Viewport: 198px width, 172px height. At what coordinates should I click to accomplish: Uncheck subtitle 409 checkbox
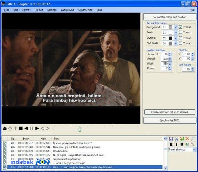pos(5,155)
